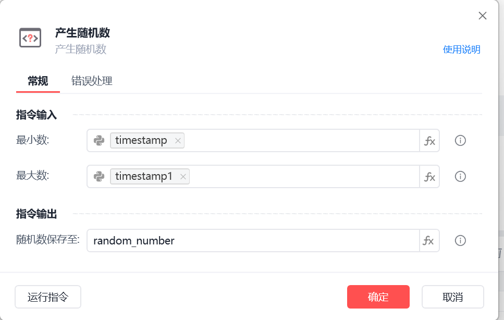Confirm with the red 确定 button
Screen dimensions: 504x320
pos(378,297)
